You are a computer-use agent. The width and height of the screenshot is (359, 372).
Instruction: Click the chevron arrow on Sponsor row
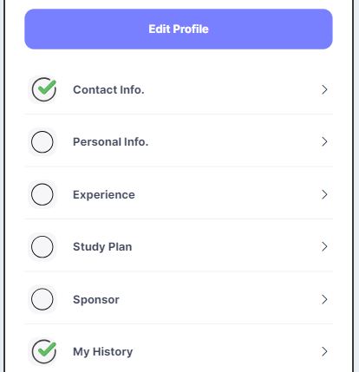click(x=324, y=299)
